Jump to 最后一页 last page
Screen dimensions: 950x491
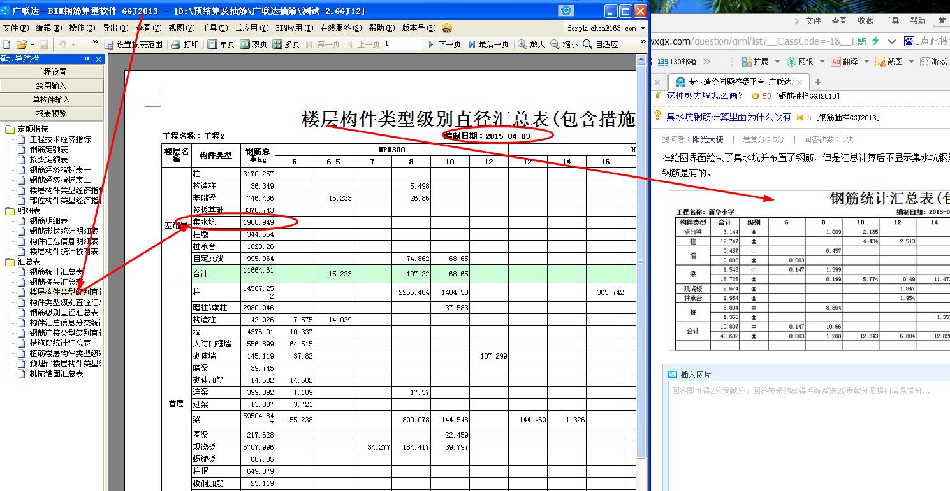[488, 45]
